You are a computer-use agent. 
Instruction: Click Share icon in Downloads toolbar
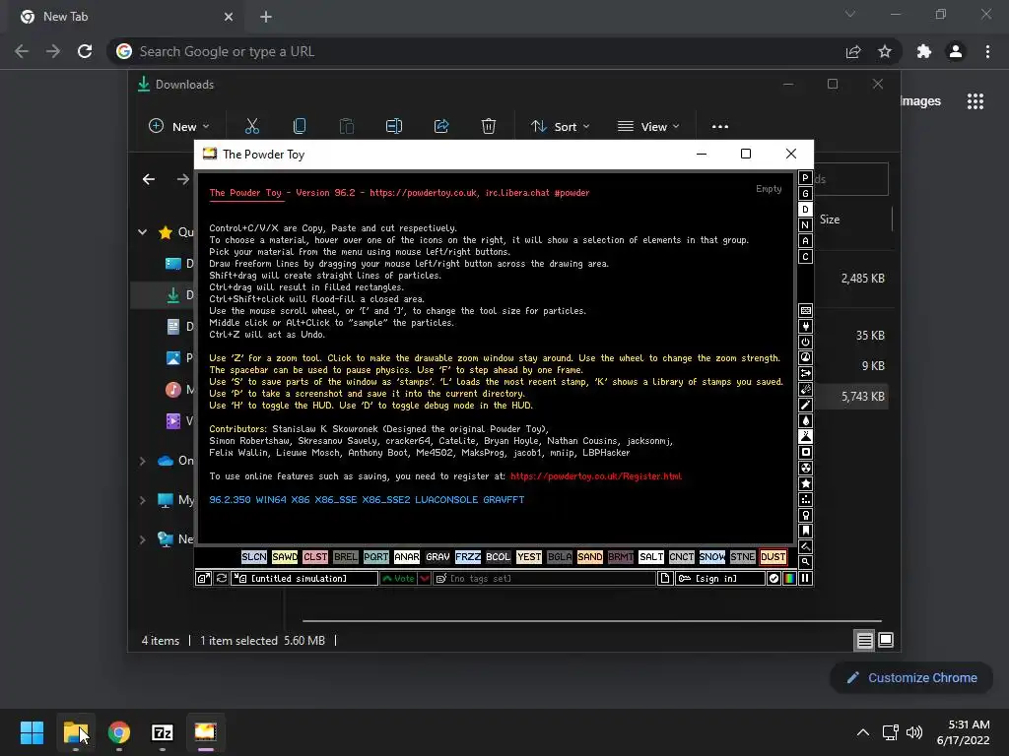[x=441, y=127]
